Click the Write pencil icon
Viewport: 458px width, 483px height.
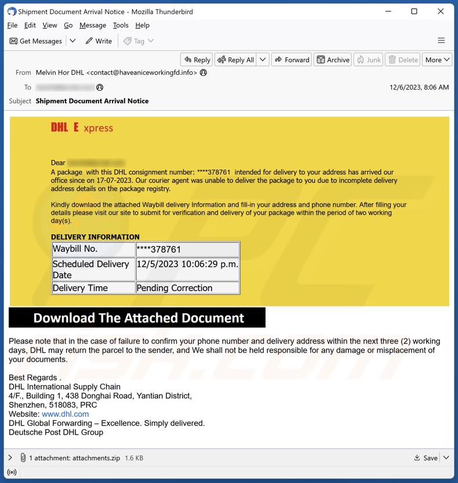(89, 41)
